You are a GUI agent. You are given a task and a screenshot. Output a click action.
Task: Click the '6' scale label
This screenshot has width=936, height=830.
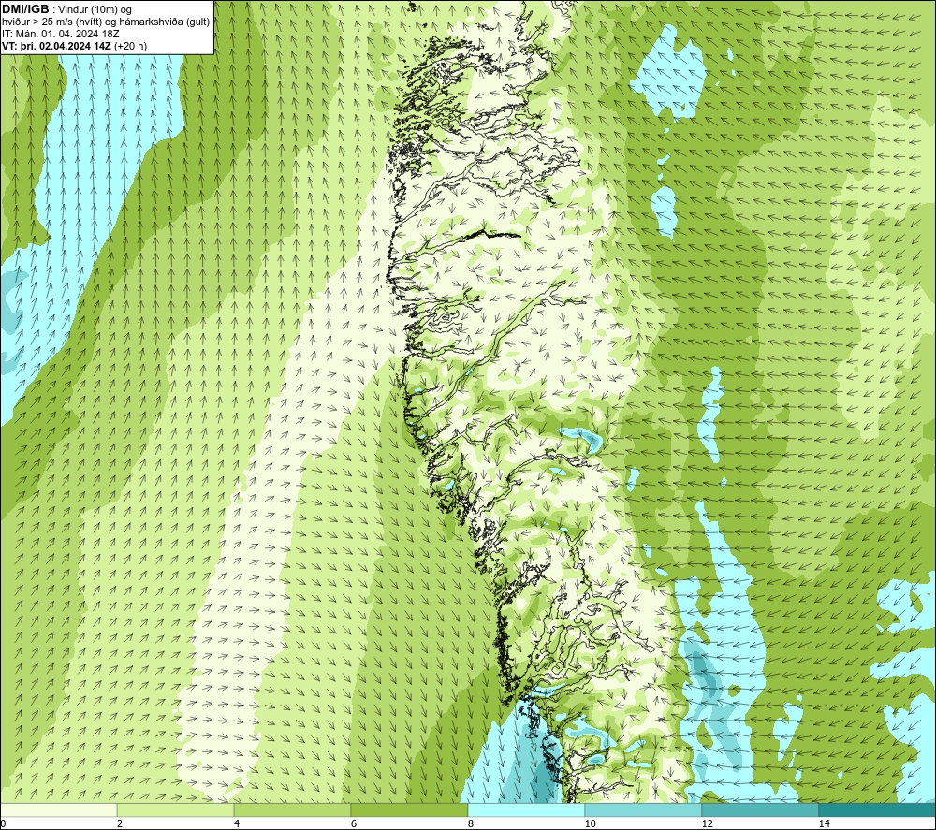pyautogui.click(x=354, y=823)
